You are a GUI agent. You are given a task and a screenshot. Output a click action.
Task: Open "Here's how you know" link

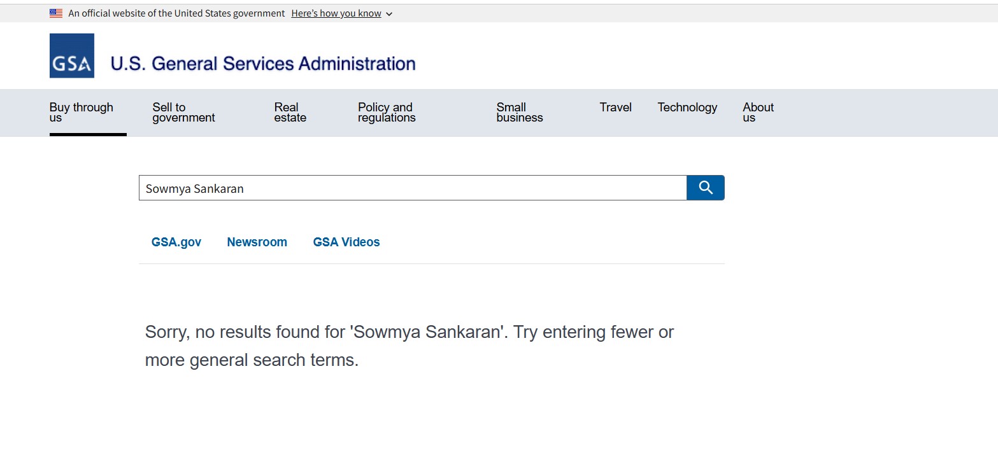(336, 13)
